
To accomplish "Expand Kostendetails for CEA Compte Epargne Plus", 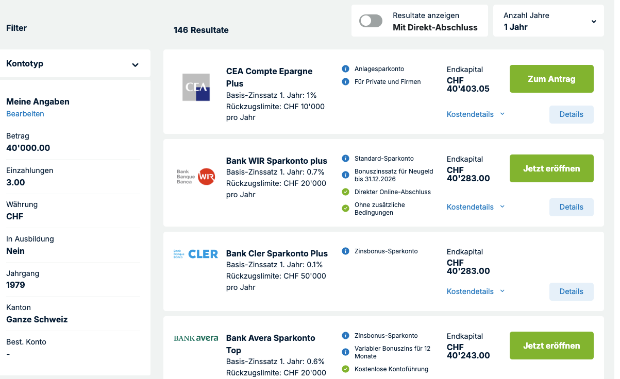I will pos(475,114).
